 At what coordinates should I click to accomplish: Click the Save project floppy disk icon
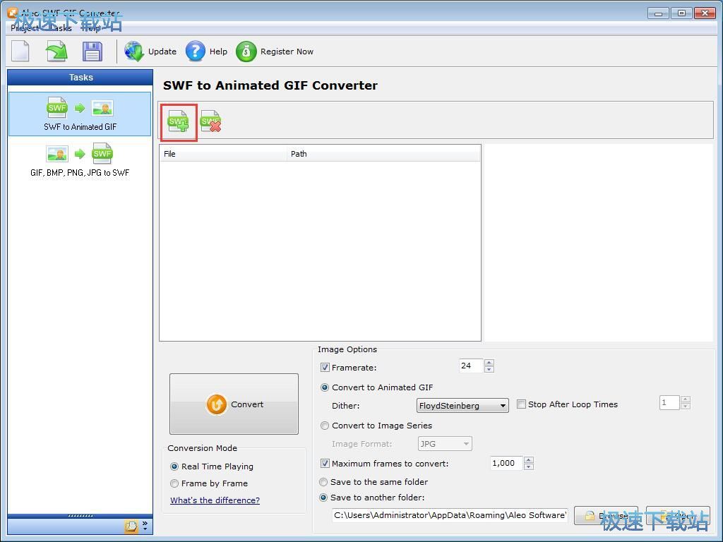pos(92,51)
